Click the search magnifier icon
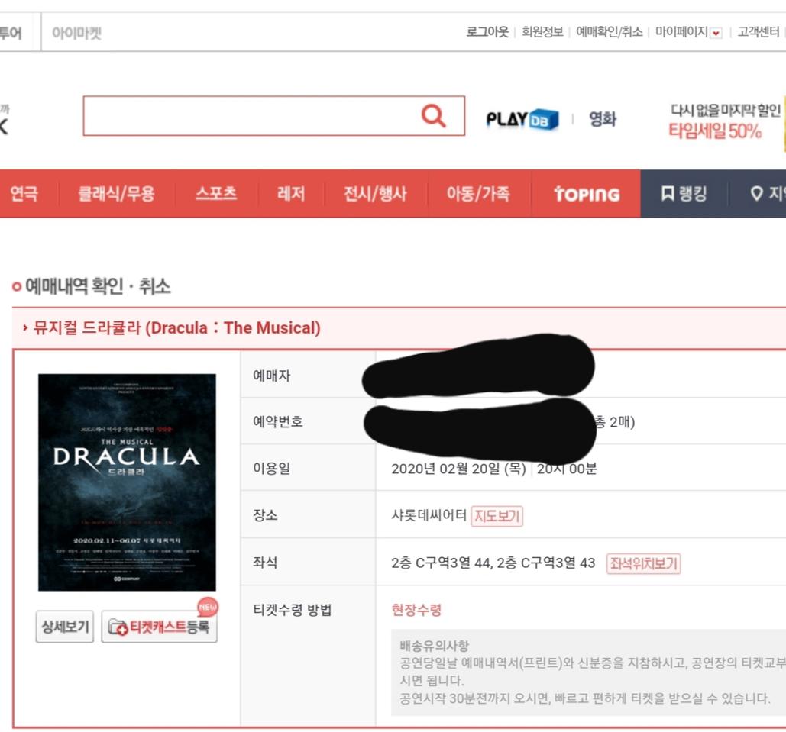786x732 pixels. 434,116
